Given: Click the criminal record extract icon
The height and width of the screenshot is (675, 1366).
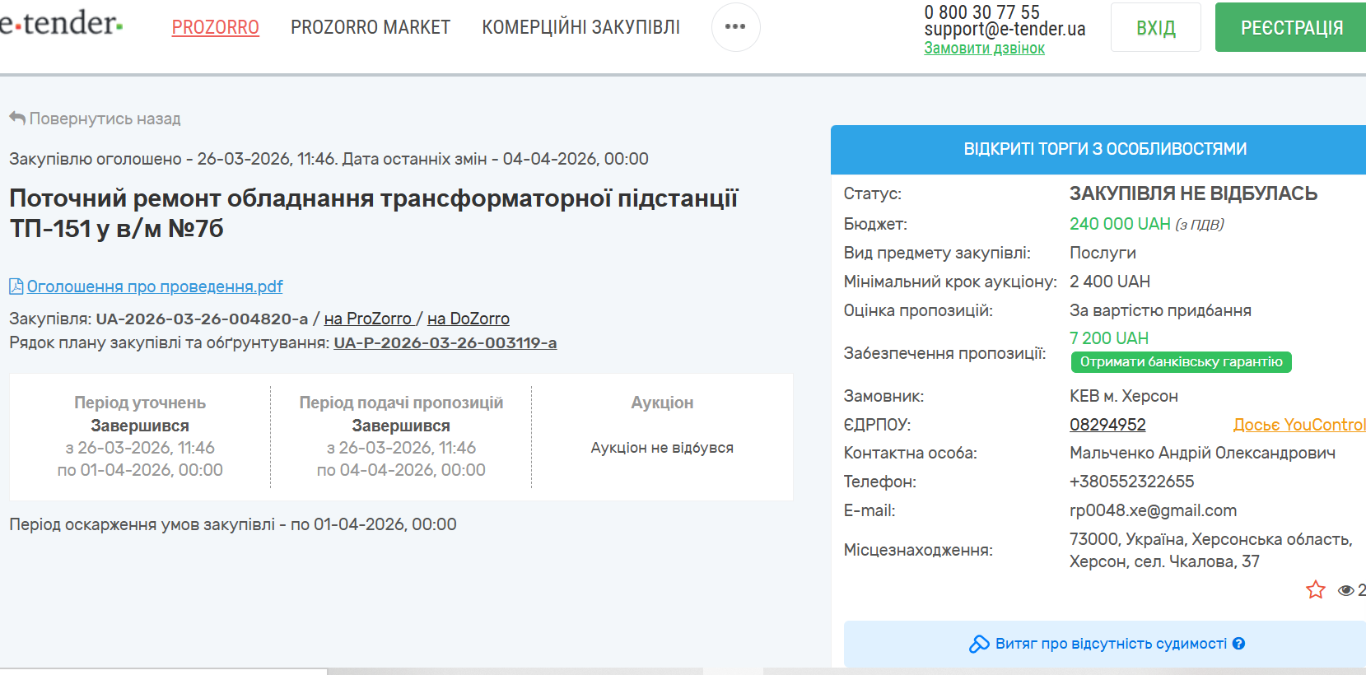Looking at the screenshot, I should pos(979,644).
